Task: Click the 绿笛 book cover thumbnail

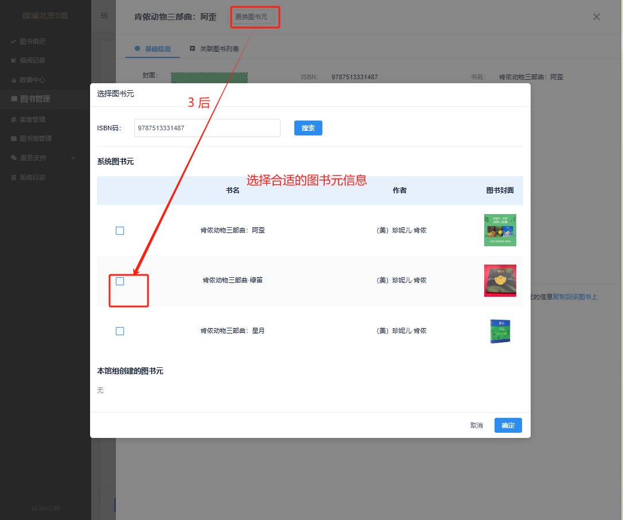Action: pos(500,281)
